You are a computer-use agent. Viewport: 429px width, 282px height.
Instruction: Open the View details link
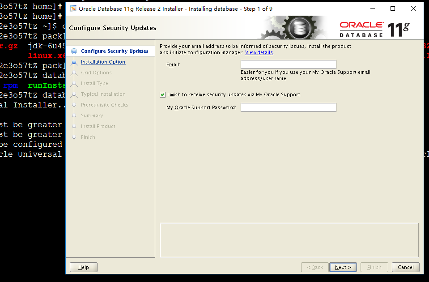[x=259, y=52]
